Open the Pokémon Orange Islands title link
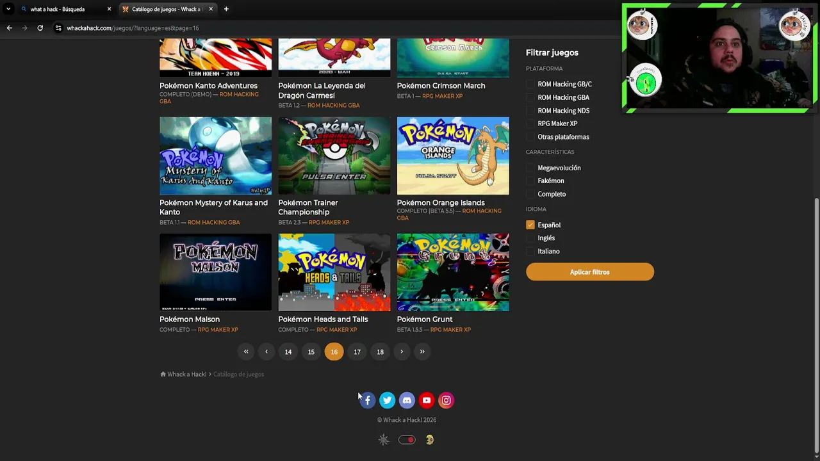The image size is (820, 461). 441,203
